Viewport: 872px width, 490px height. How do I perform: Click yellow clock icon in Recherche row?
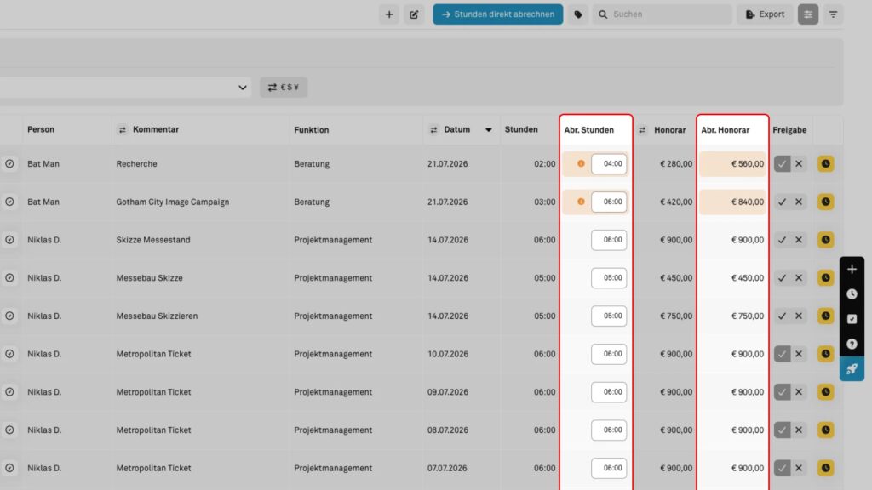tap(826, 164)
